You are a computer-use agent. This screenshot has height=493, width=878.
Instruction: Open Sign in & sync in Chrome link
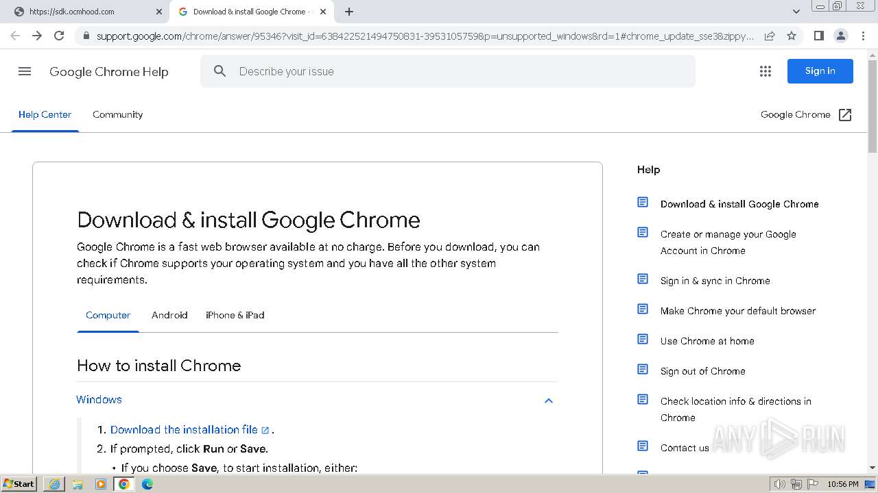(x=715, y=281)
